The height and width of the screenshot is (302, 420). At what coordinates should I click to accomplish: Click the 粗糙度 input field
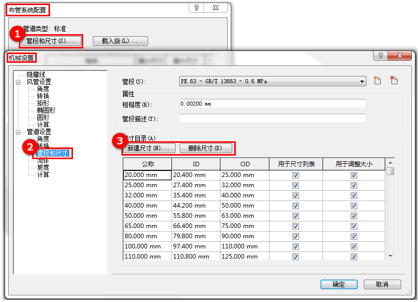273,104
